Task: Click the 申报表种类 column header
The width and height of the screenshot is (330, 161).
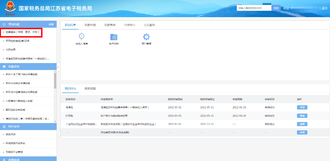Action: (107, 99)
